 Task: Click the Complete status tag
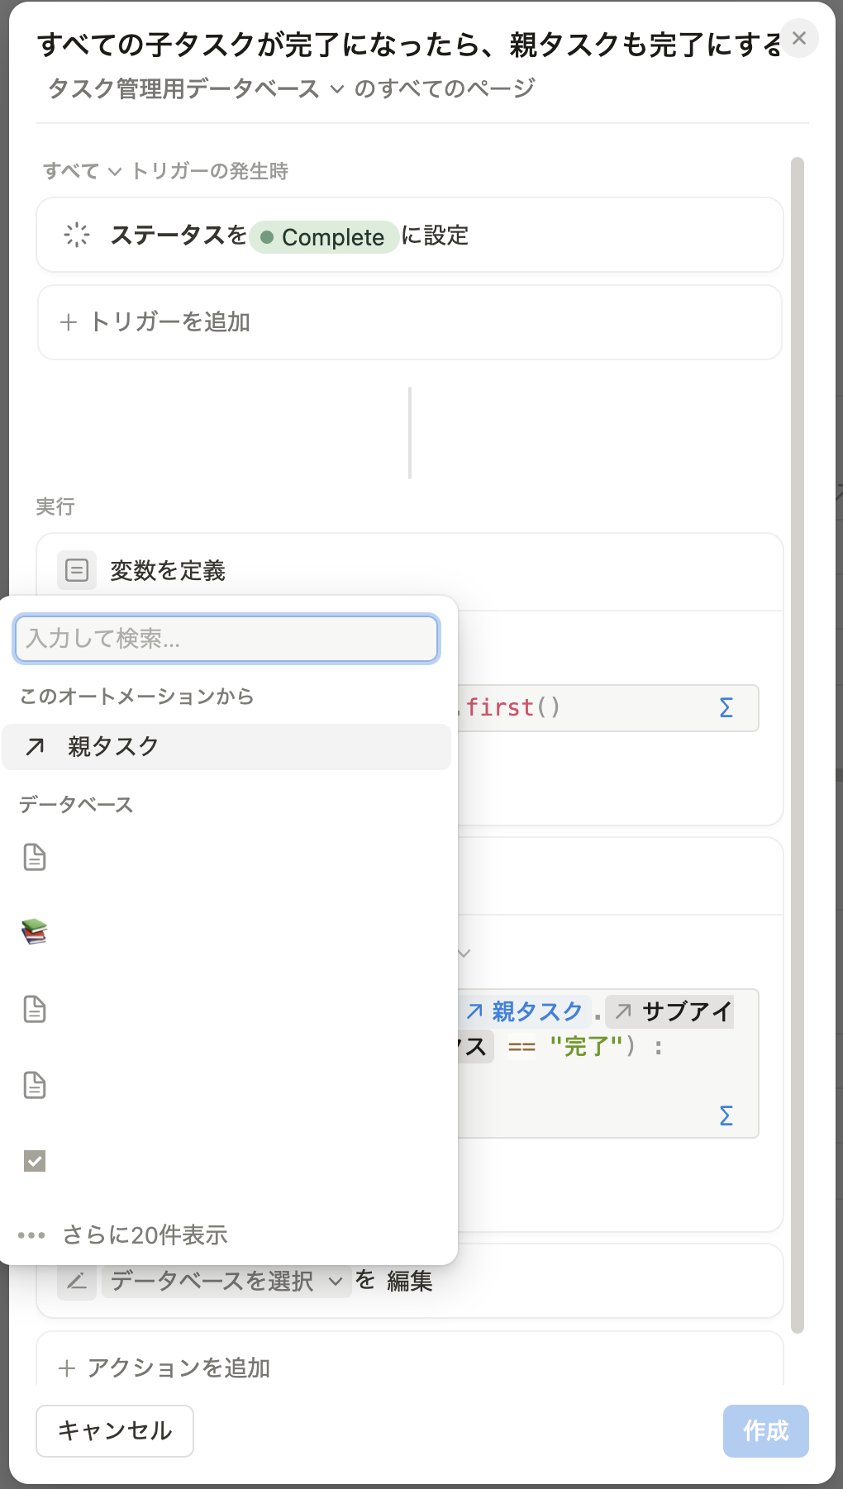324,237
